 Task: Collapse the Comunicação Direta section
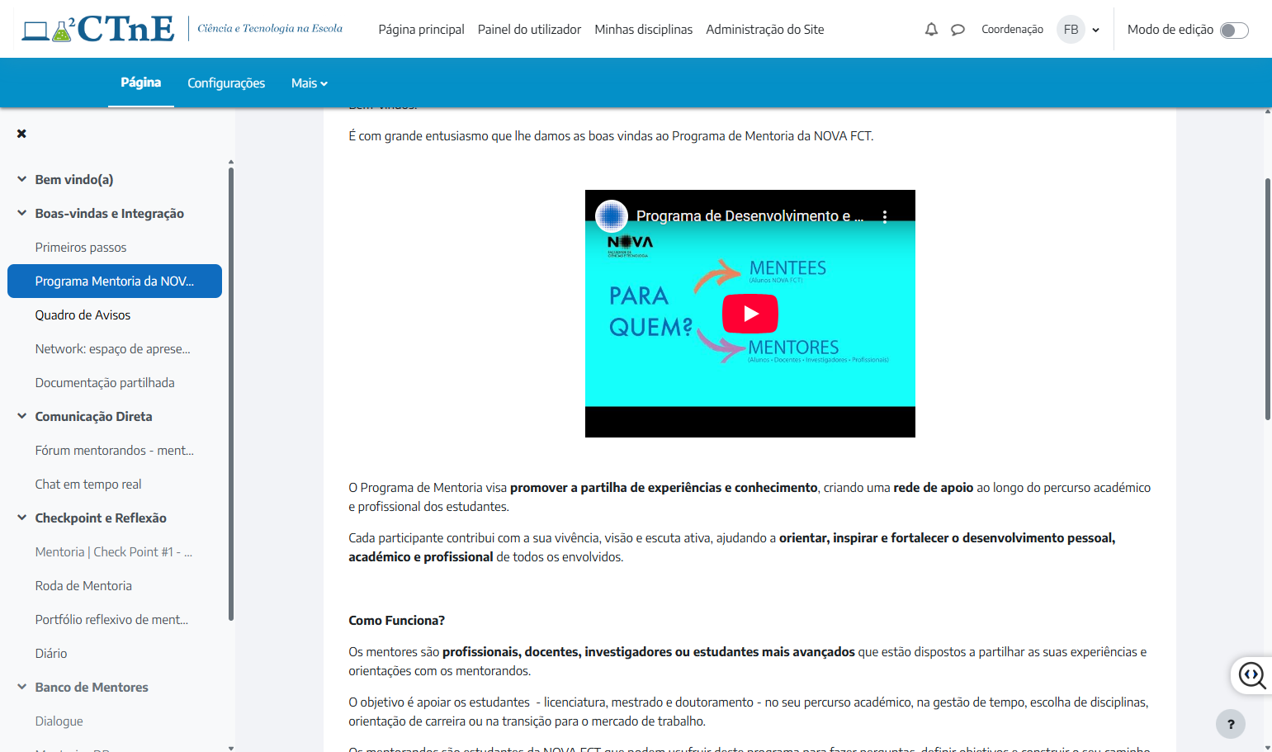(21, 416)
